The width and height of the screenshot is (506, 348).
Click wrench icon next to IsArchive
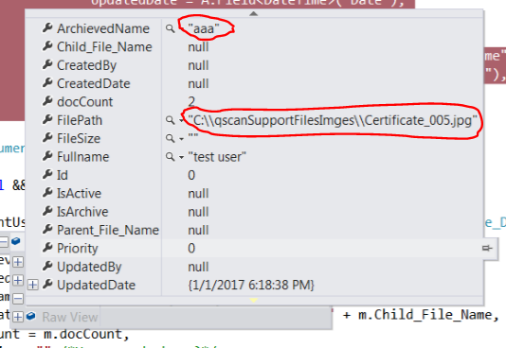click(47, 212)
